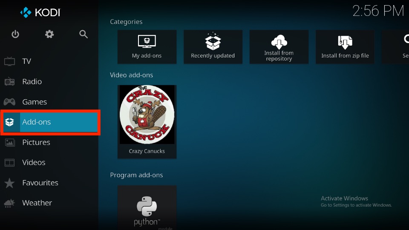Click the Install from repository cloud icon
The image size is (409, 230).
click(279, 42)
